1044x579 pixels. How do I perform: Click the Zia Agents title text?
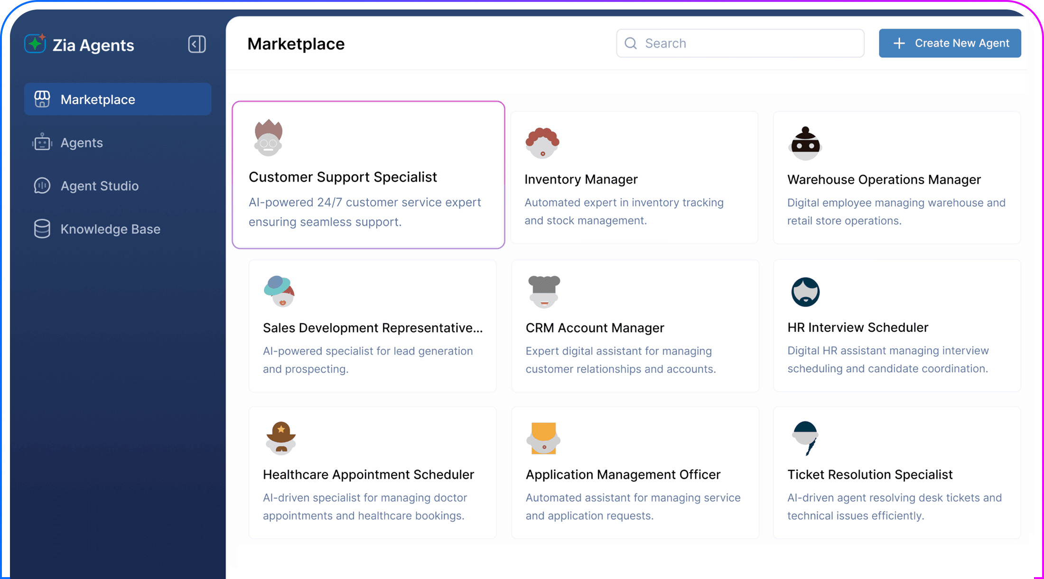[93, 45]
